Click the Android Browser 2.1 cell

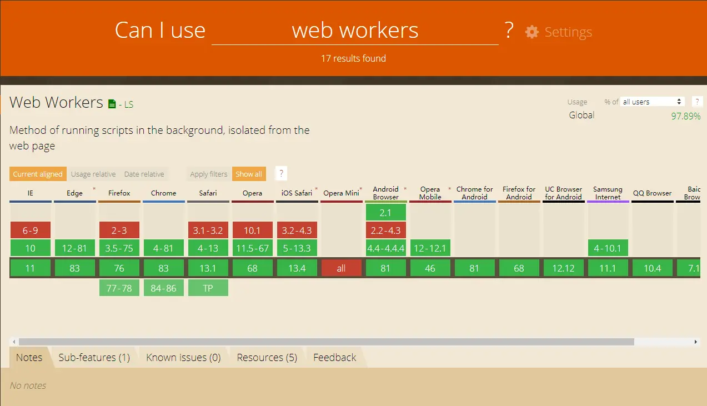coord(386,213)
